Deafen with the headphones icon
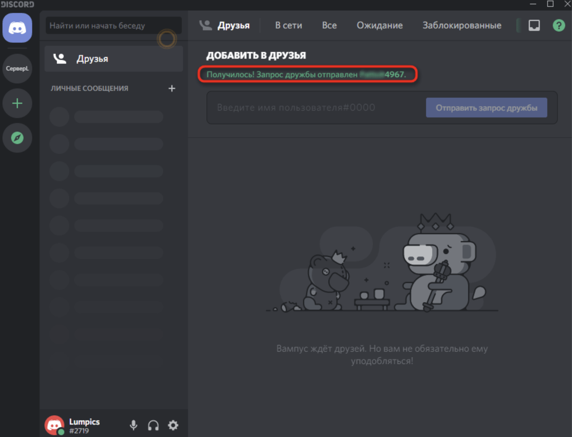 [153, 425]
